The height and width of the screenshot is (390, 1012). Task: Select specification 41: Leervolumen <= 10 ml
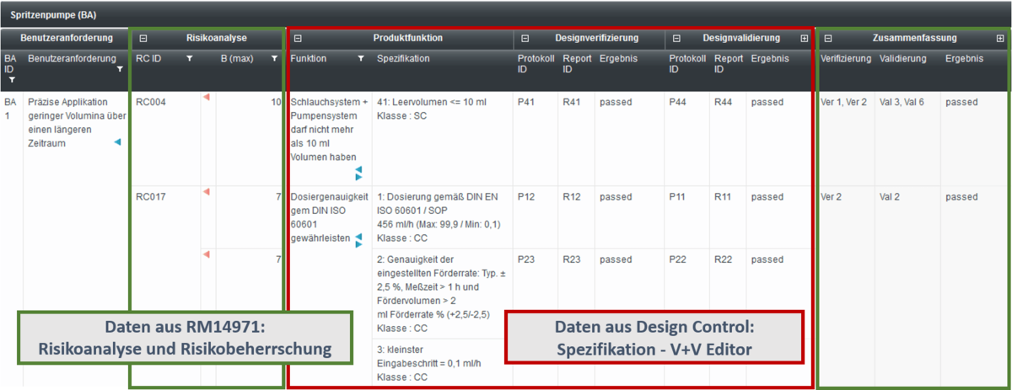click(x=432, y=109)
